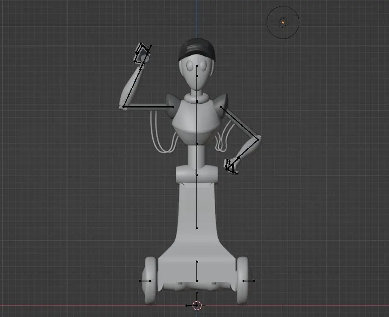Select the finger bones of the raised hand
Screen dimensions: 389x317
coord(143,53)
